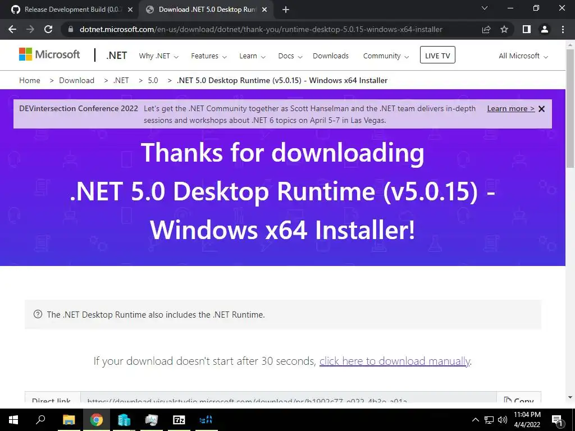575x431 pixels.
Task: Go to 5.0 breadcrumb
Action: click(153, 80)
